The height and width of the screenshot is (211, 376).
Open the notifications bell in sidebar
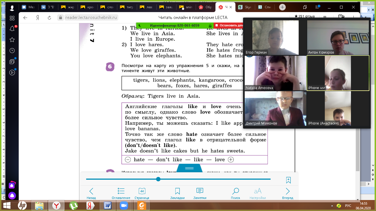12,29
